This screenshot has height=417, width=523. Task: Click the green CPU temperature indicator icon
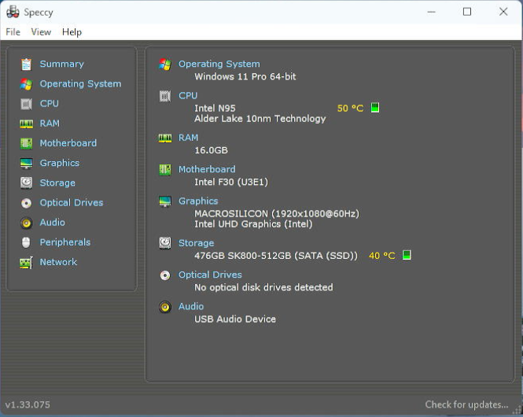[x=375, y=108]
